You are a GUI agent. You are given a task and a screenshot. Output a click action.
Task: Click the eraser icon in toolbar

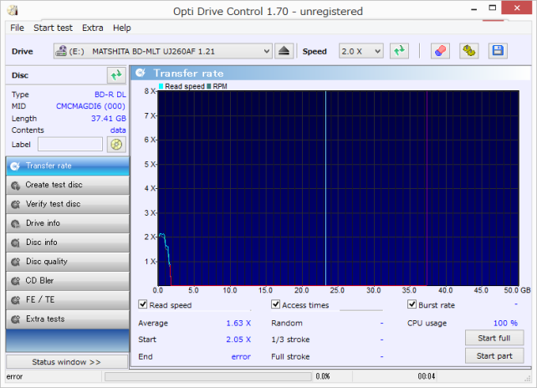coord(441,51)
